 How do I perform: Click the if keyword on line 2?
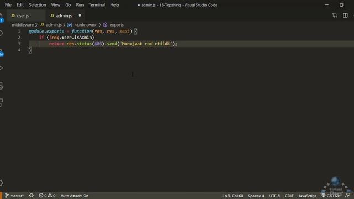click(x=41, y=38)
